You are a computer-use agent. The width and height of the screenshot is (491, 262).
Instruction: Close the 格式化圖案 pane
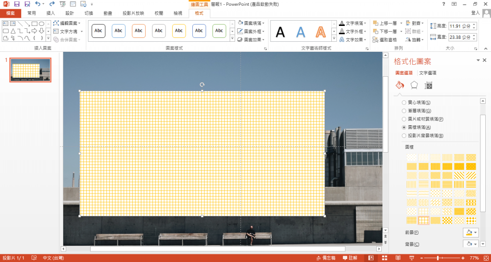coord(484,60)
